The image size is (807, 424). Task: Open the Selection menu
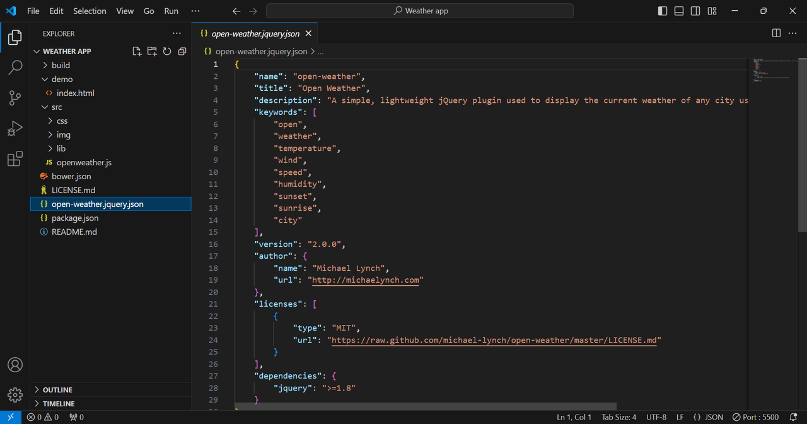click(x=90, y=11)
